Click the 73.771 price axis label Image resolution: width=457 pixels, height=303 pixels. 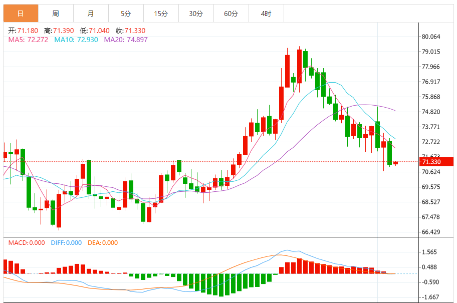click(431, 127)
